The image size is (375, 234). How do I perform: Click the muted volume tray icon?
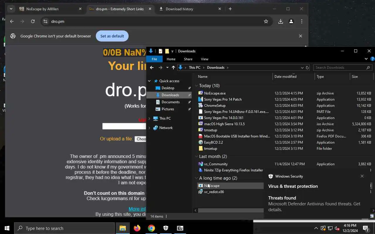(337, 228)
